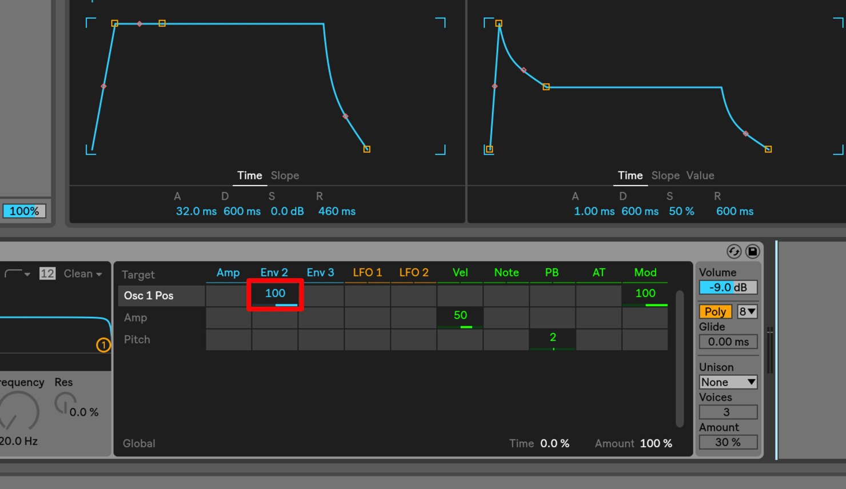Select the Env 2 sustain breakpoint handle
Viewport: 846px width, 489px height.
pos(546,87)
